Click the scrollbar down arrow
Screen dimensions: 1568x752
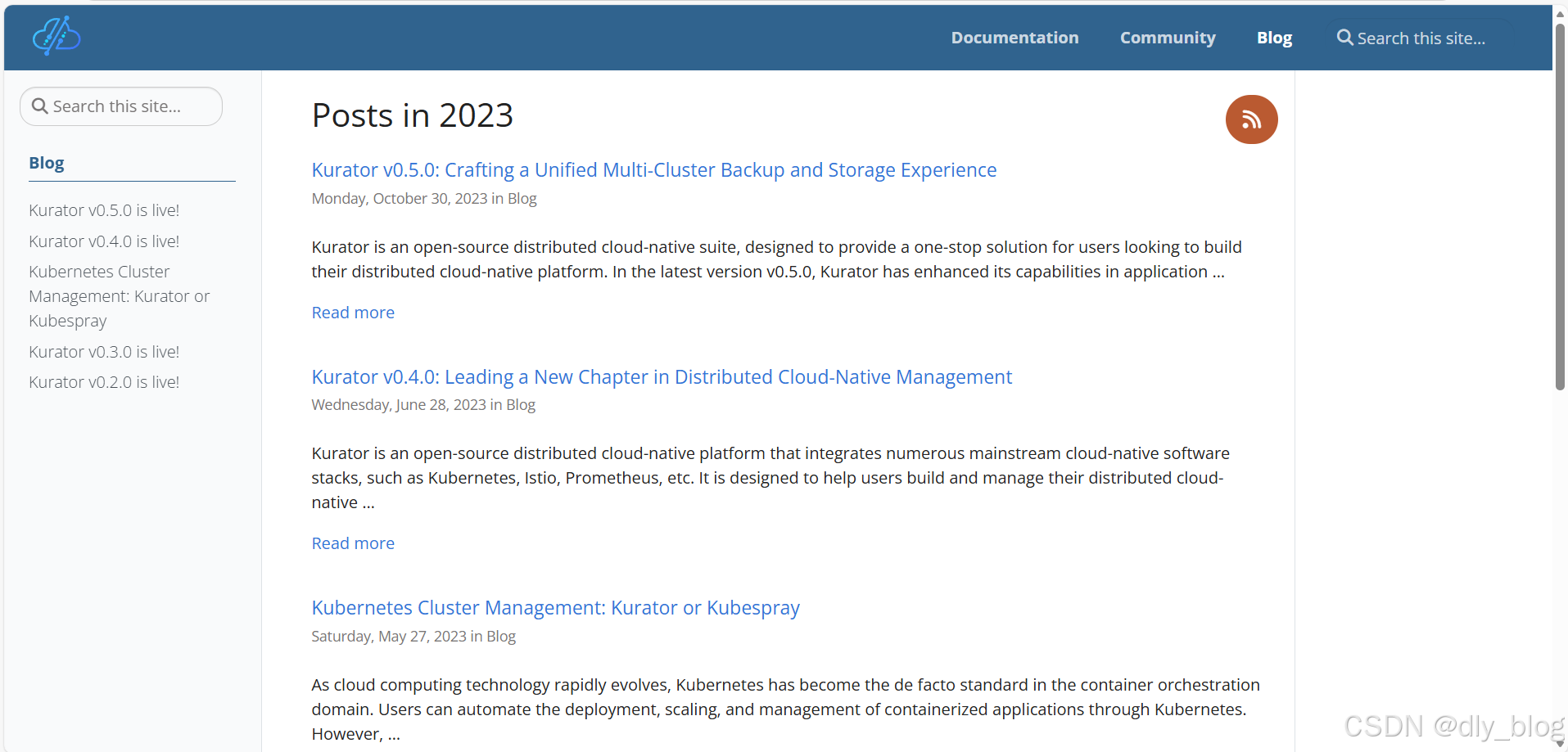[x=1560, y=744]
